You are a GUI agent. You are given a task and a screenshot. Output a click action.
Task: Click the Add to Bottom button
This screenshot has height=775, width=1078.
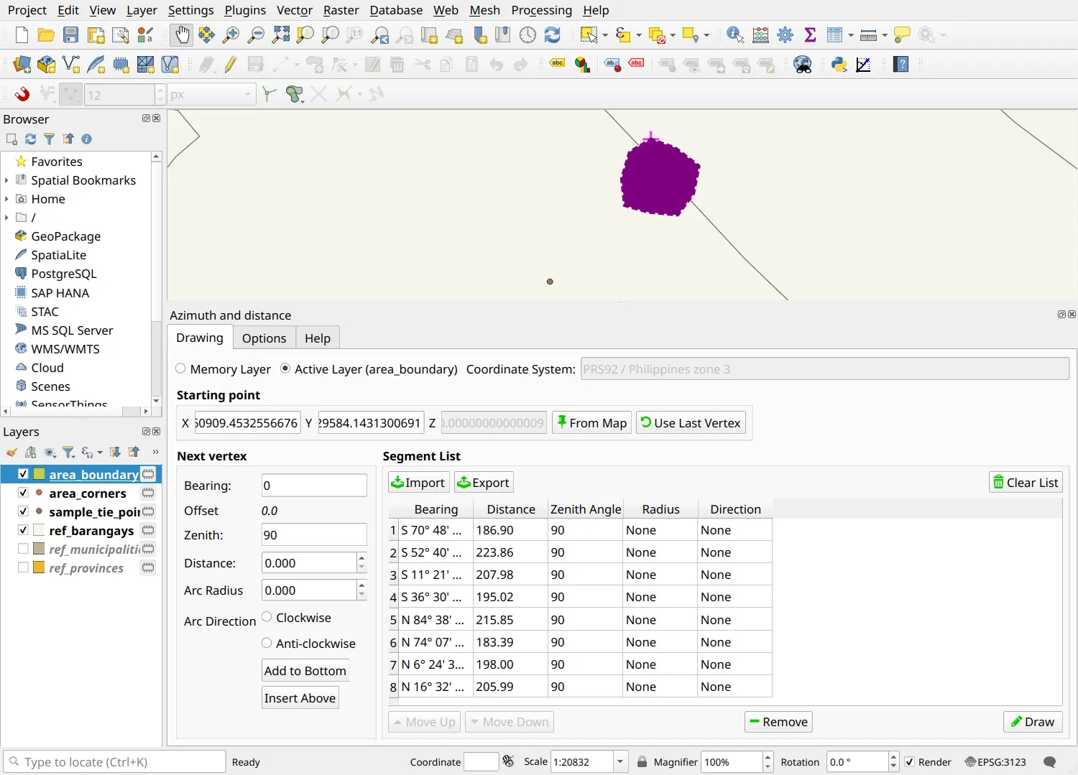coord(305,671)
